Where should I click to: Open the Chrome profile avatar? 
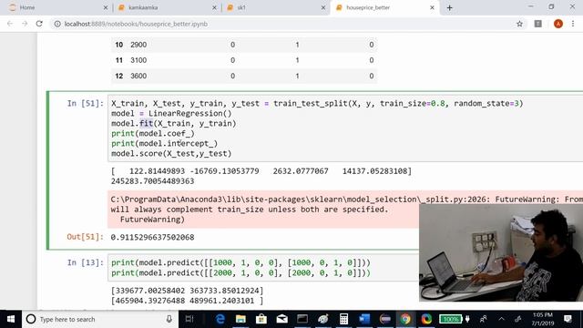pos(558,24)
